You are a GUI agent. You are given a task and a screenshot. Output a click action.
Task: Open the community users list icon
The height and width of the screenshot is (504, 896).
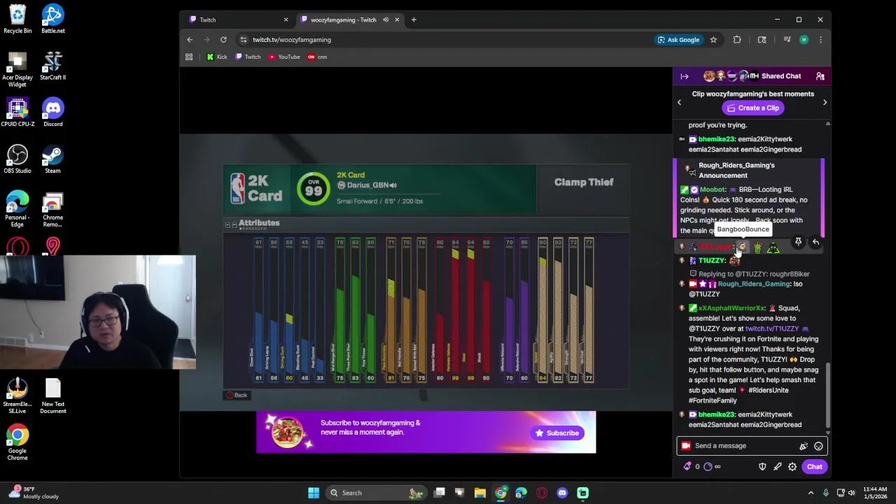[x=820, y=76]
